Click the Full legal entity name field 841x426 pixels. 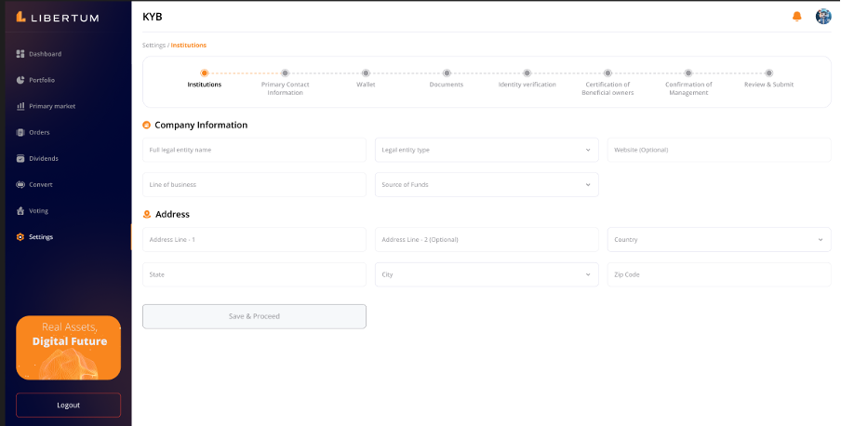pos(254,150)
